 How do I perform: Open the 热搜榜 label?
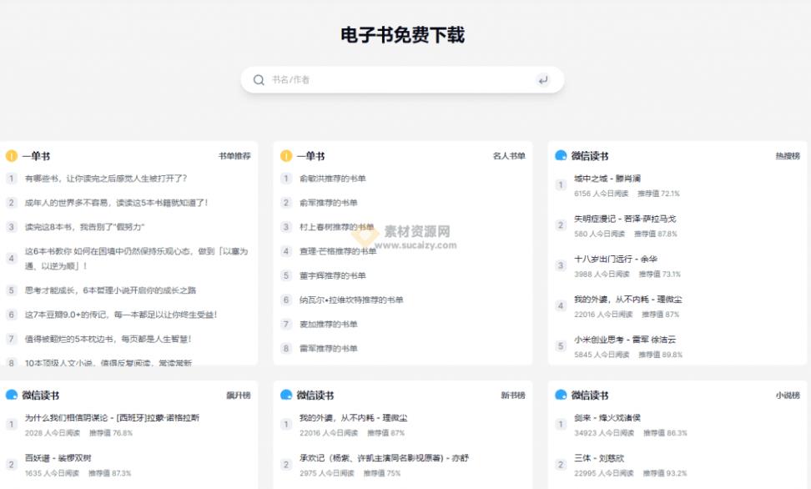[788, 156]
